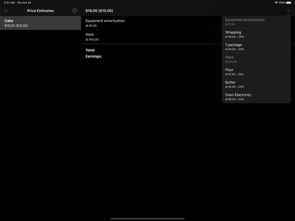The image size is (295, 221).
Task: Choose Wrapping from the popup list
Action: pyautogui.click(x=256, y=34)
